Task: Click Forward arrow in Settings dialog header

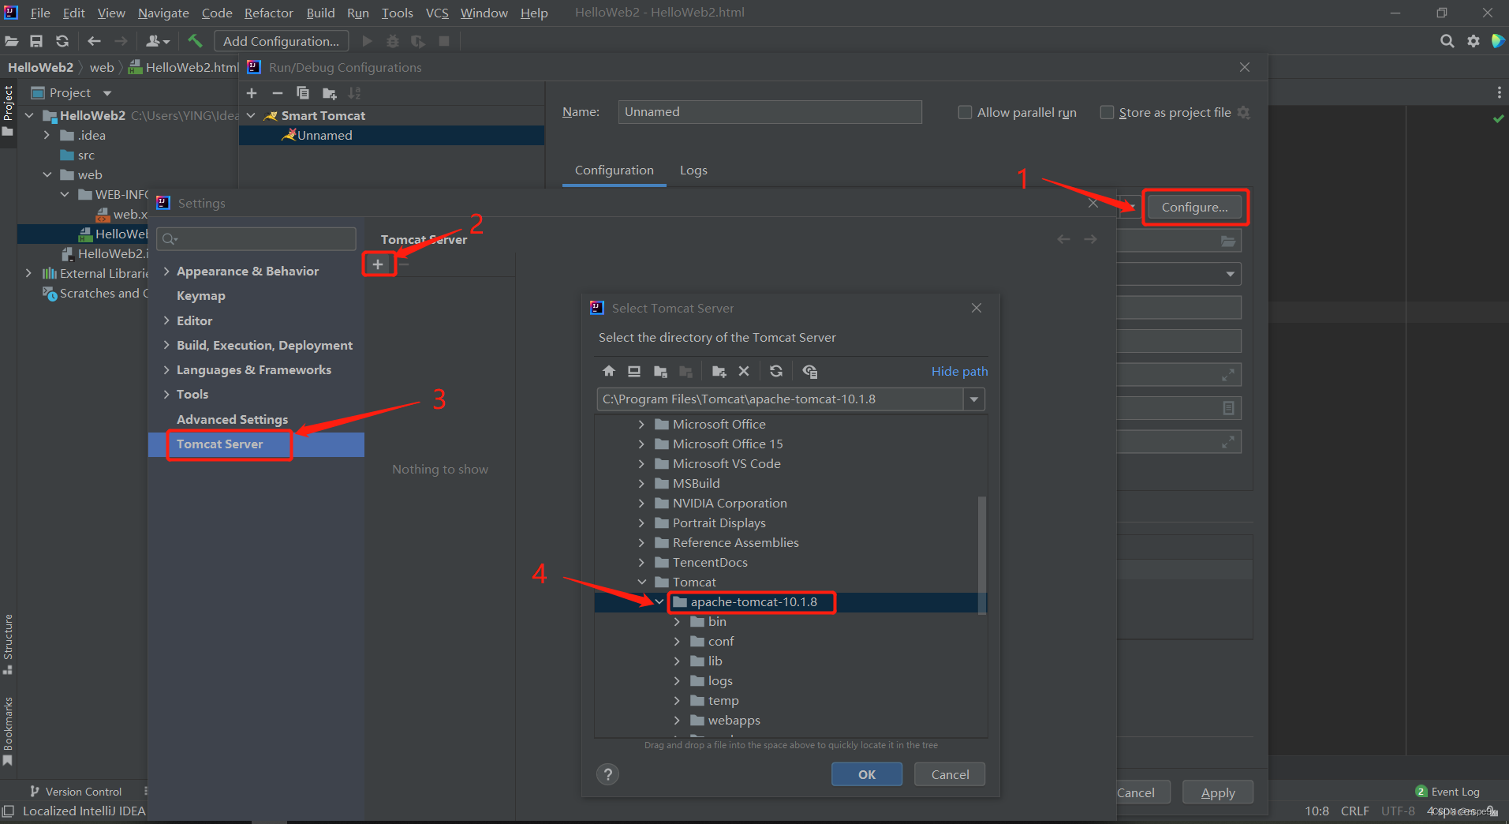Action: coord(1090,239)
